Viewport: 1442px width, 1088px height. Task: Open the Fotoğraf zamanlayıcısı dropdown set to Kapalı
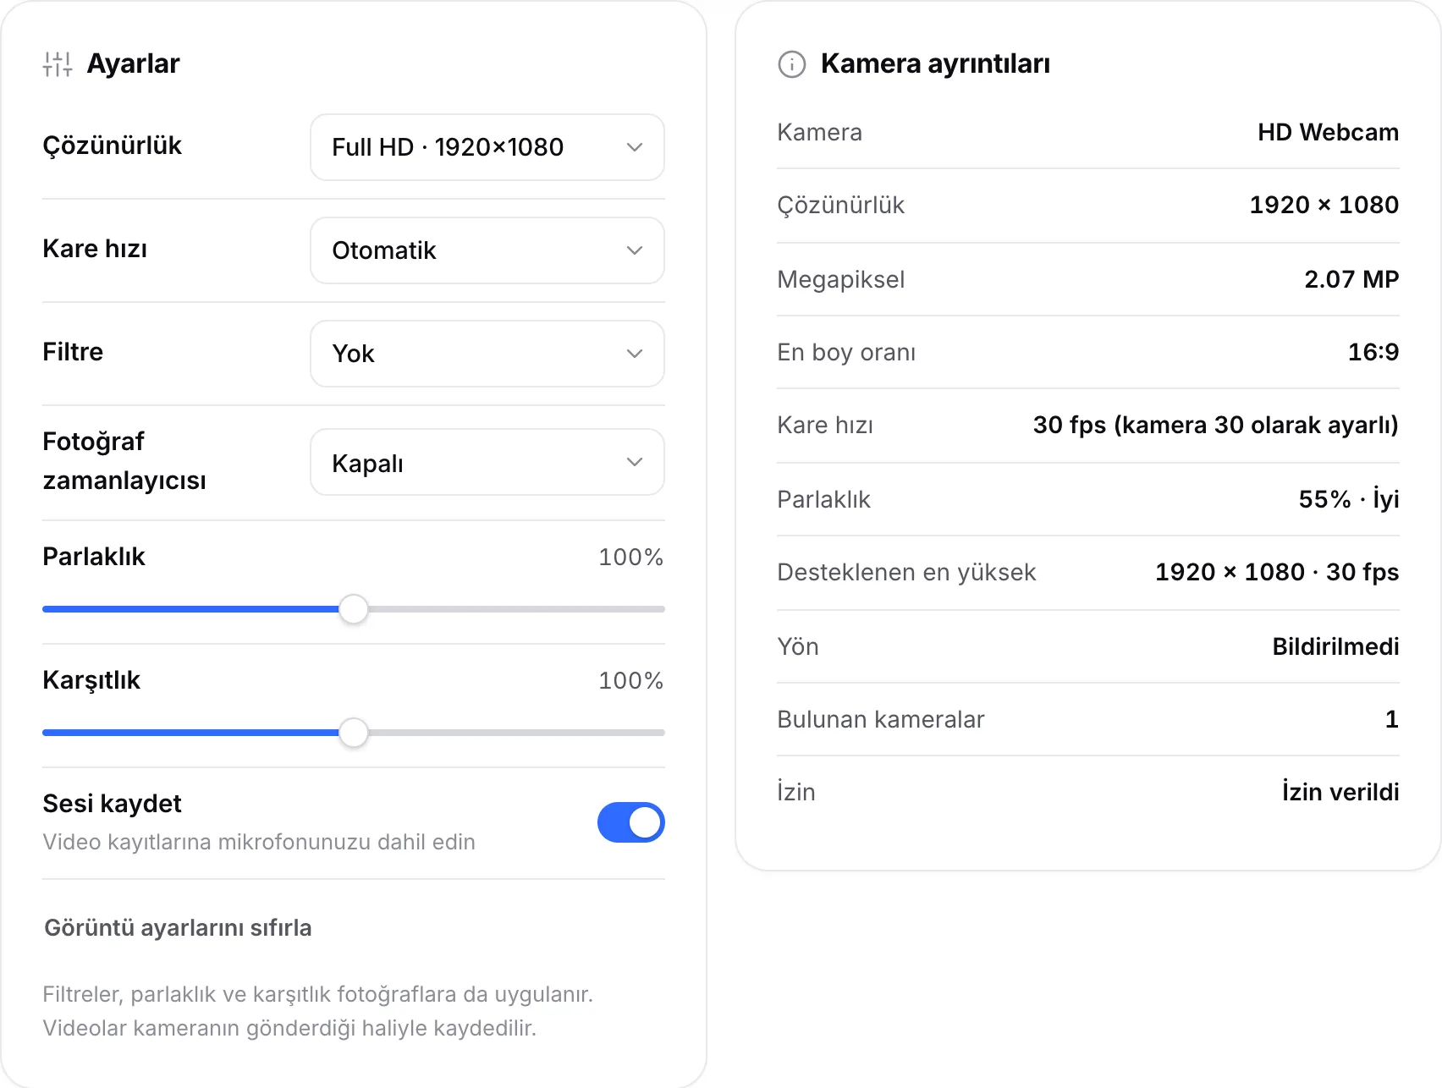(487, 462)
